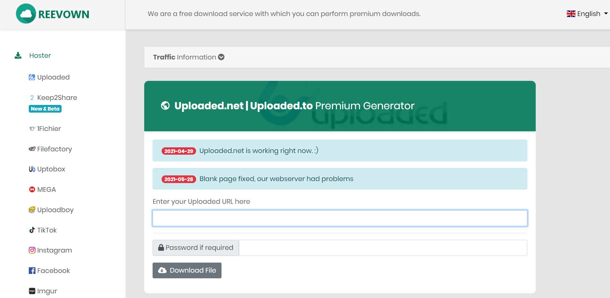Viewport: 610px width, 298px height.
Task: Open the Keep2Share hoster page
Action: click(x=57, y=98)
